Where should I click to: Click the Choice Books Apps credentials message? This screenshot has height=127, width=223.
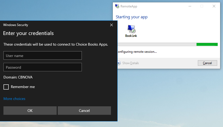[56, 44]
